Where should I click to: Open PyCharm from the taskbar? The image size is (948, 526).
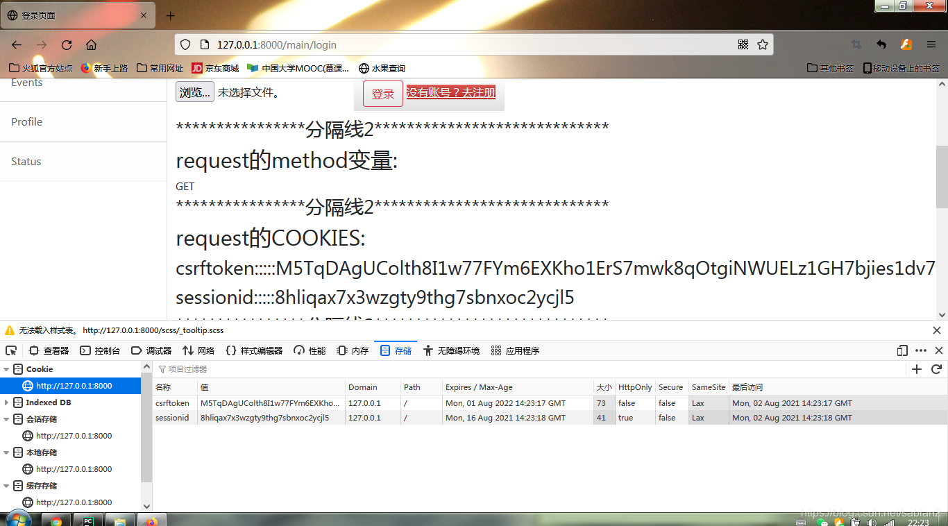coord(88,520)
